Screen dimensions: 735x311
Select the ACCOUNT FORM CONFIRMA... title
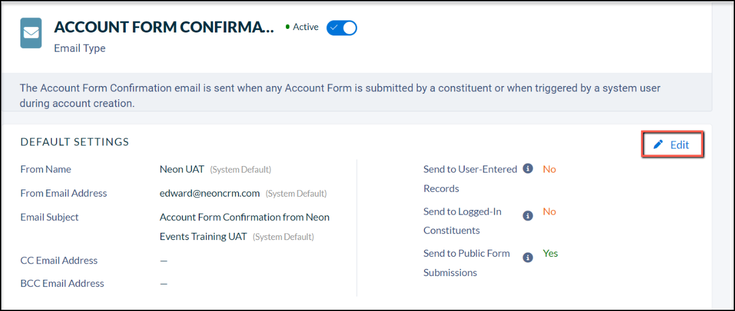[164, 26]
